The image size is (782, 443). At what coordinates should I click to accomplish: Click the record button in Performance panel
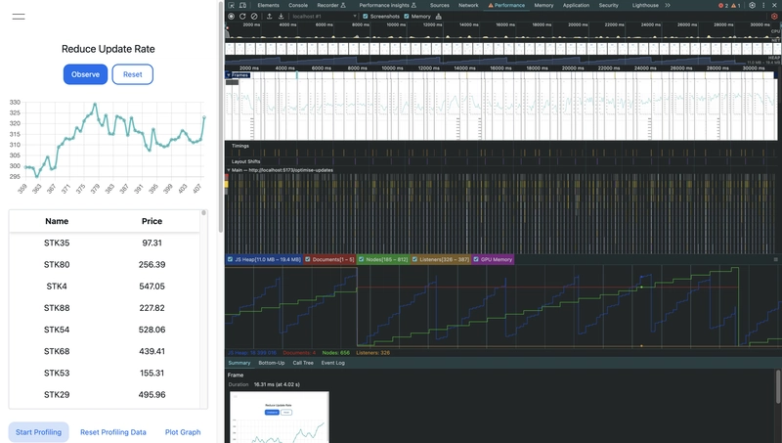point(231,17)
